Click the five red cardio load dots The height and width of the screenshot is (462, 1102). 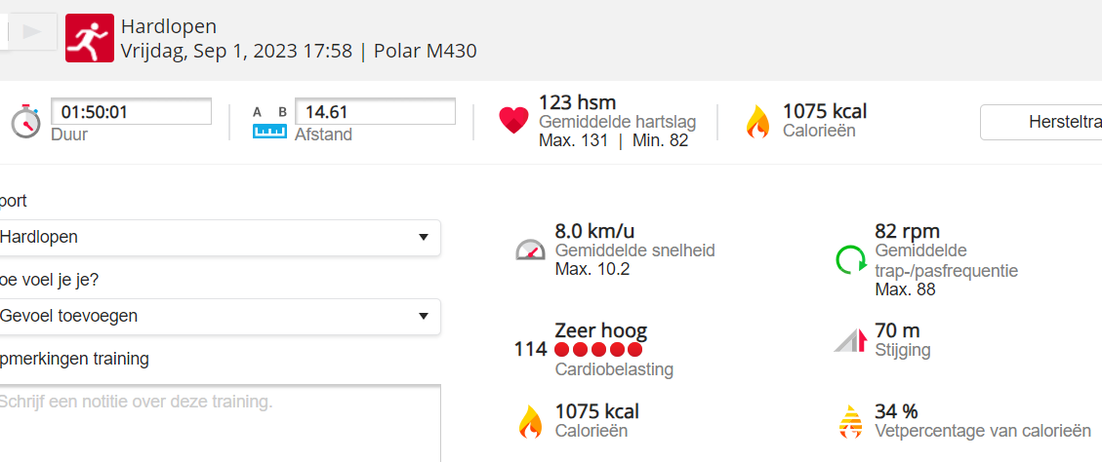point(598,349)
